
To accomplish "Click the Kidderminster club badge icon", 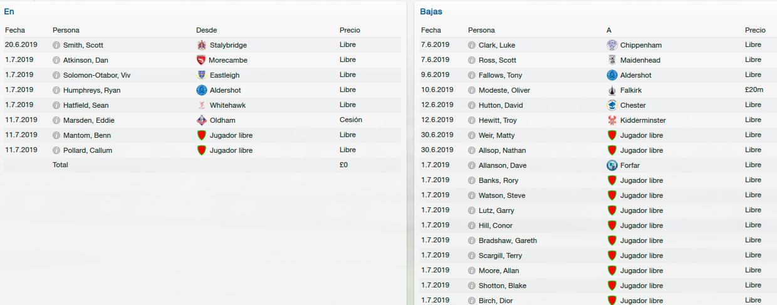I will pos(612,120).
